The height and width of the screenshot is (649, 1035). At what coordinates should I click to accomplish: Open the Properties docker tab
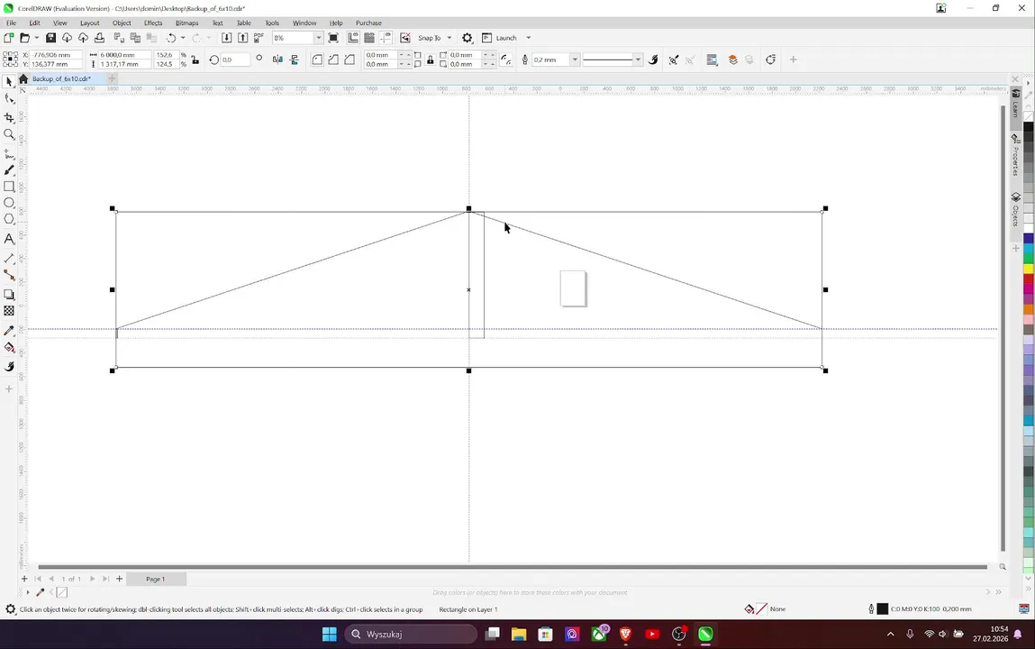point(1016,154)
